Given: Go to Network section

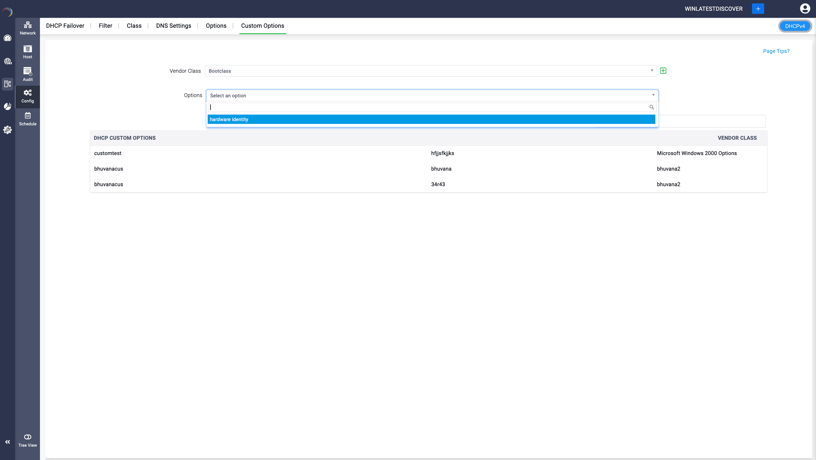Looking at the screenshot, I should pyautogui.click(x=27, y=28).
